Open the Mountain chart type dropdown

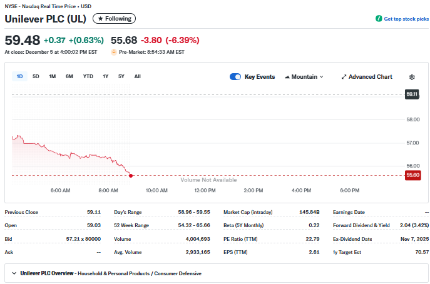pos(304,77)
